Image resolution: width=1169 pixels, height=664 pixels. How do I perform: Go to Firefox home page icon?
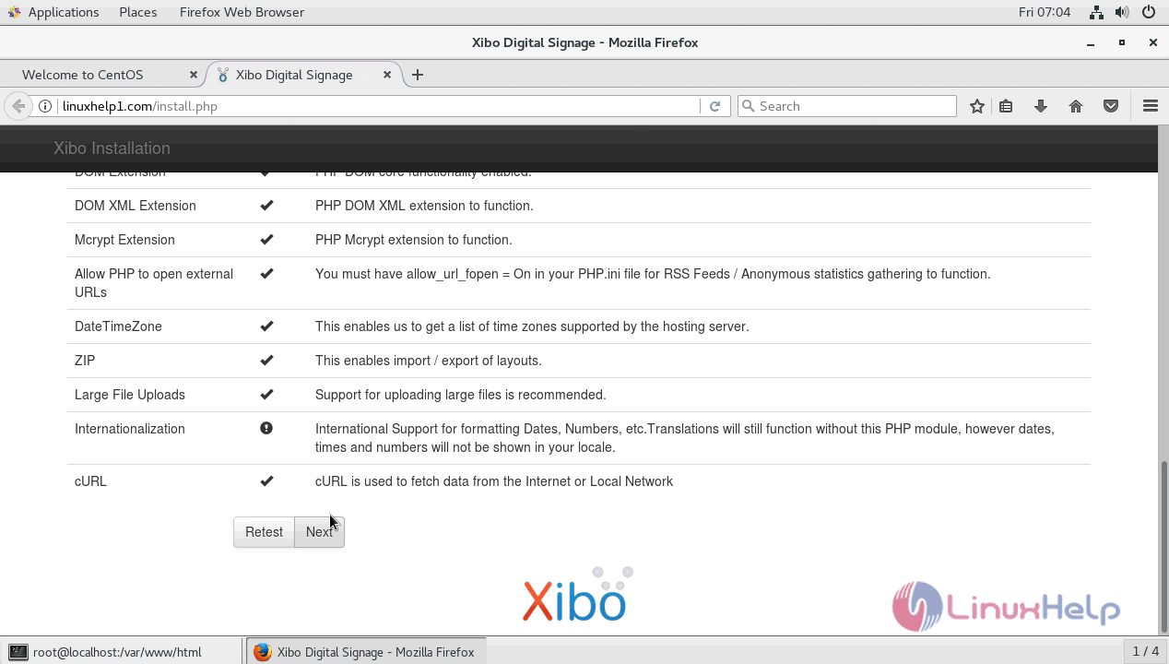click(x=1076, y=106)
